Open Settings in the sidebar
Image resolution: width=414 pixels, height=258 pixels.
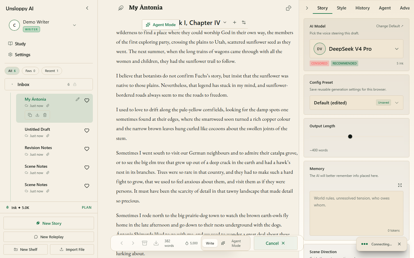19,54
